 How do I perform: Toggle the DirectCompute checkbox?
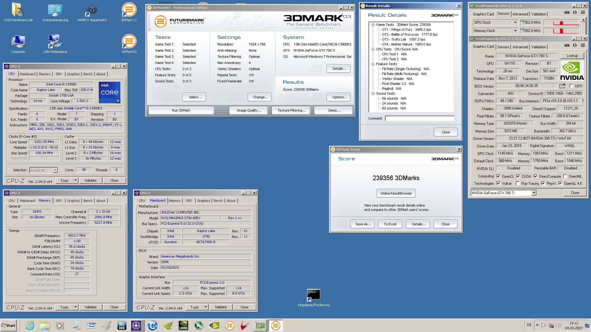click(536, 176)
